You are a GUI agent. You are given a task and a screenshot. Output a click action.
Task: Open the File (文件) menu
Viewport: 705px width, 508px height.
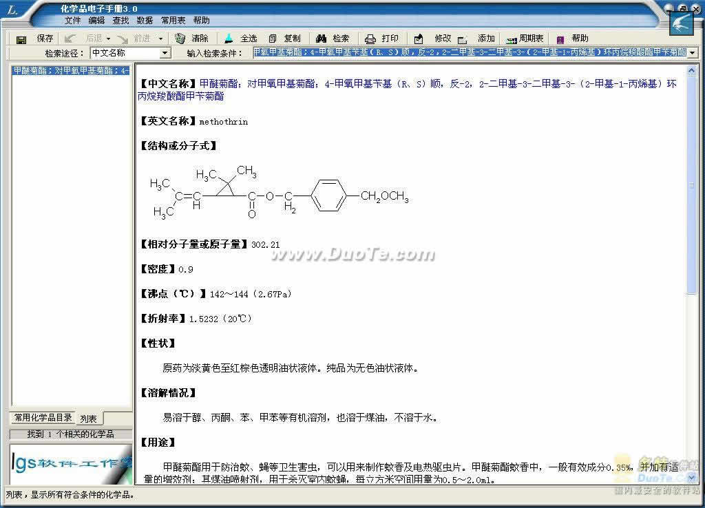(x=72, y=21)
